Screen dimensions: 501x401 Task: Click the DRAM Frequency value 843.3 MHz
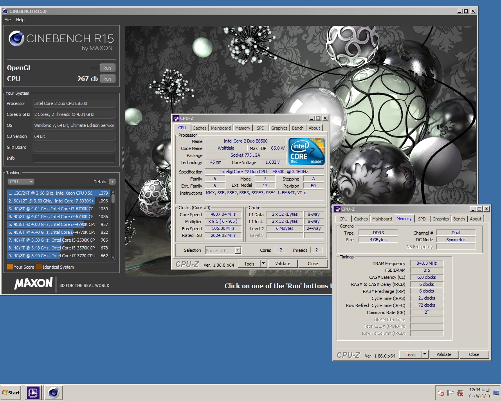click(427, 263)
